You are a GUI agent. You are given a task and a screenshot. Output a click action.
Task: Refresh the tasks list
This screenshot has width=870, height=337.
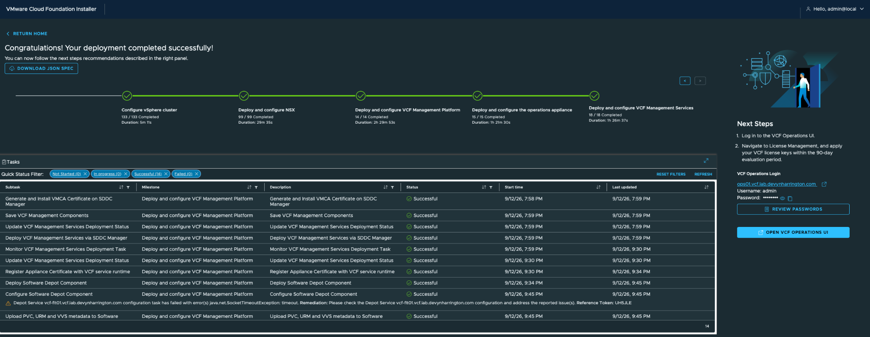coord(703,174)
